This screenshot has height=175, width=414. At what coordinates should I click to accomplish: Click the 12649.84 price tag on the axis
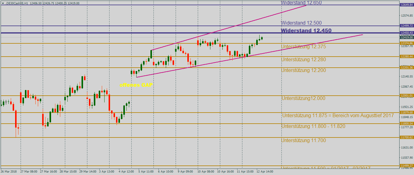tap(407, 5)
